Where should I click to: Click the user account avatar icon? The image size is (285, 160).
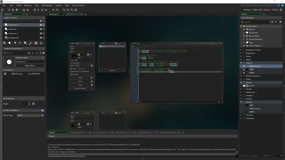[x=278, y=5]
